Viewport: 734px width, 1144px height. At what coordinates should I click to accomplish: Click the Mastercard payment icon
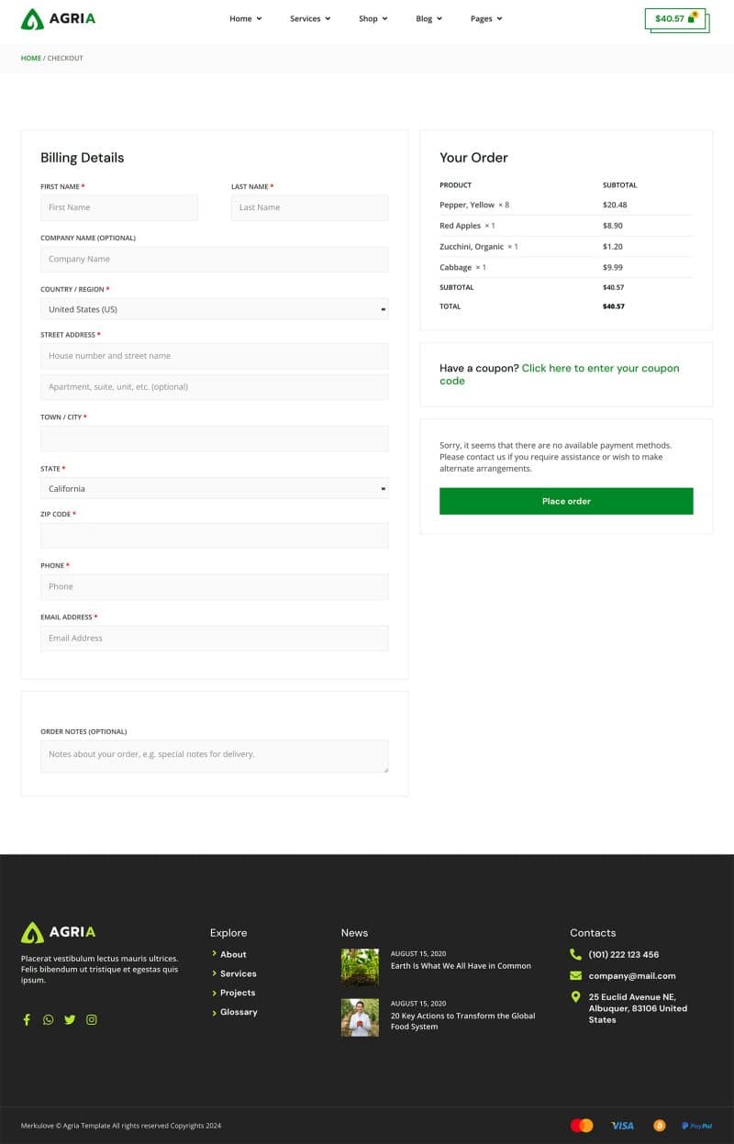tap(582, 1125)
